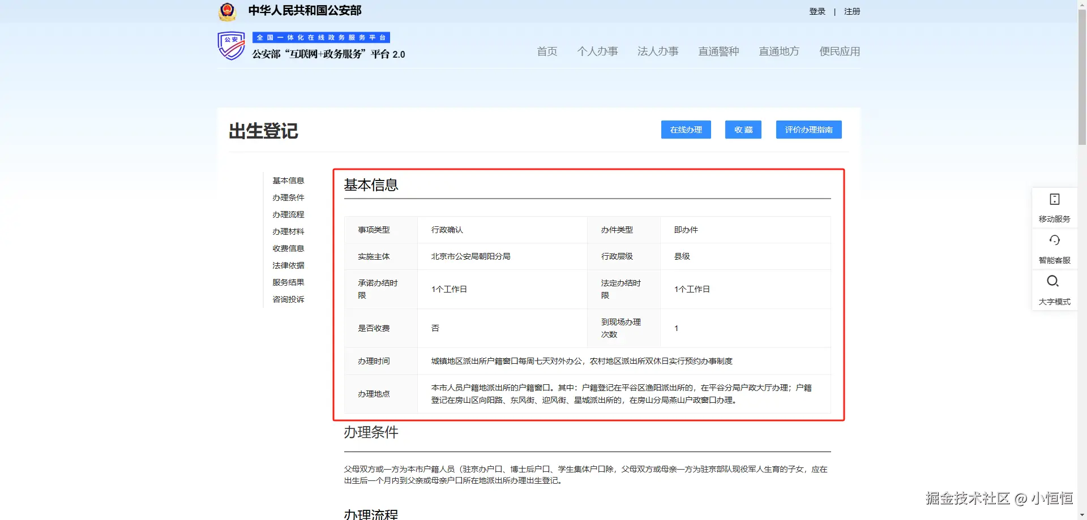This screenshot has height=520, width=1087.
Task: Jump to 收费信息 in sidebar
Action: pyautogui.click(x=288, y=248)
